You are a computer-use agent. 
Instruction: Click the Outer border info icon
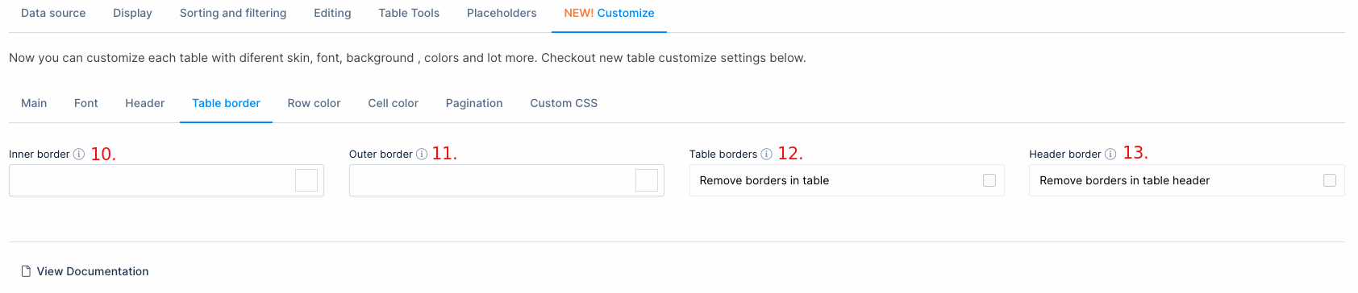[422, 154]
